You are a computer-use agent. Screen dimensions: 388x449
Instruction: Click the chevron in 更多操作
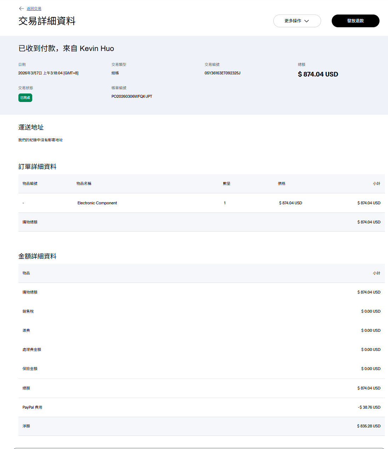pyautogui.click(x=307, y=21)
